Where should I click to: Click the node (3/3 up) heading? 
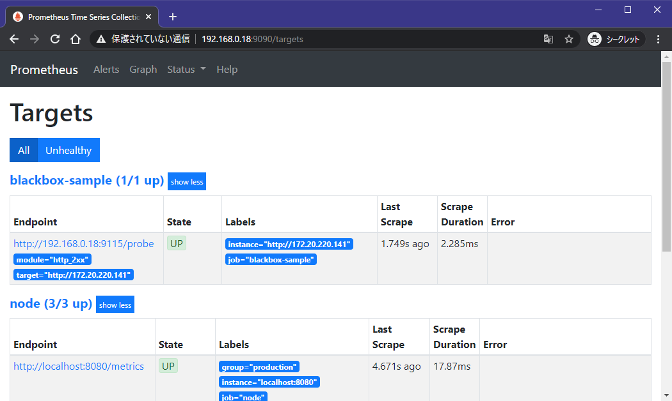[x=51, y=303]
